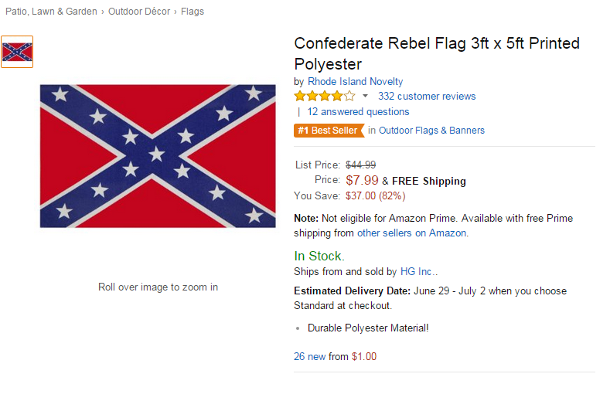Open 332 customer reviews
The image size is (610, 401).
coord(427,97)
